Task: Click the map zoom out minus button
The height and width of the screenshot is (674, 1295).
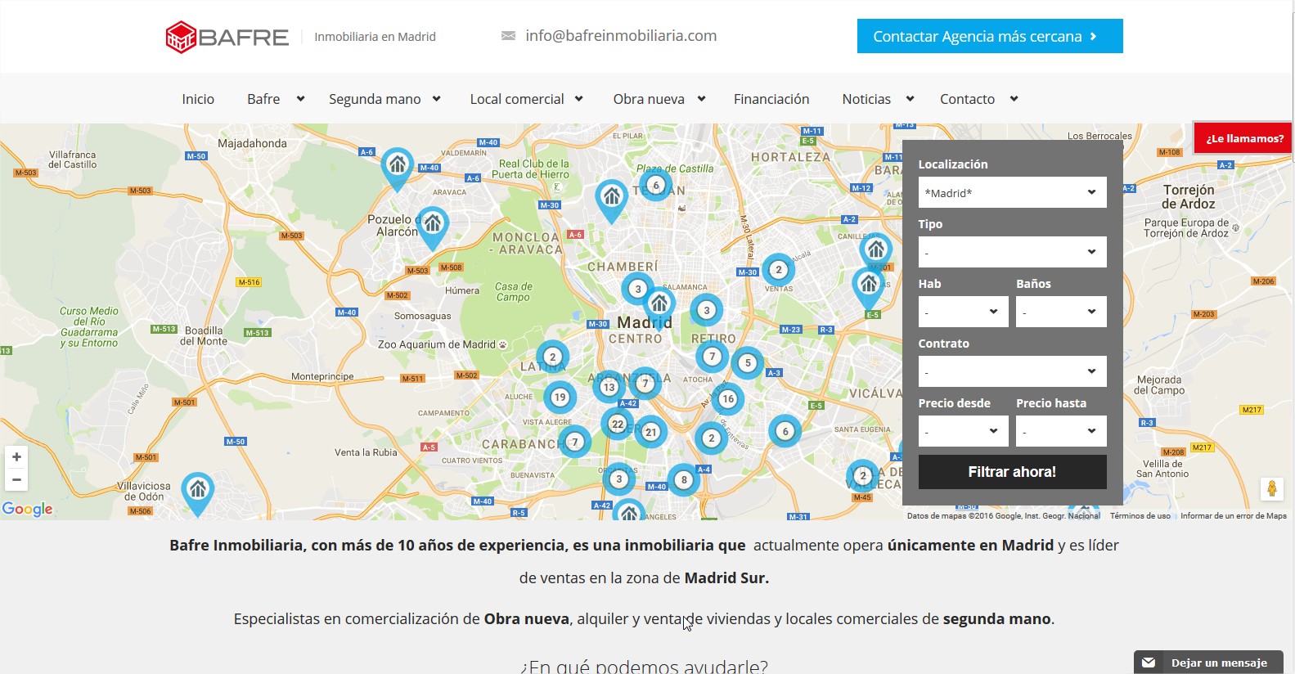Action: [x=16, y=480]
